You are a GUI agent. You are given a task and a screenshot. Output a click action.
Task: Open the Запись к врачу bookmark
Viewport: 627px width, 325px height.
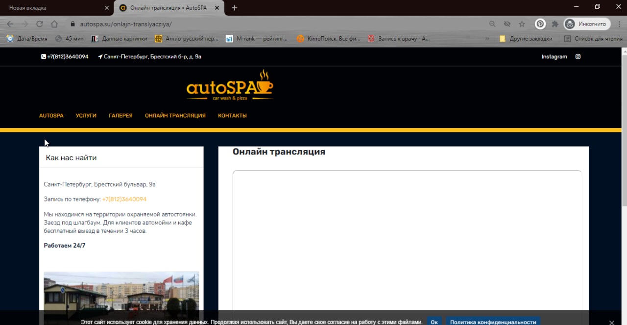399,39
